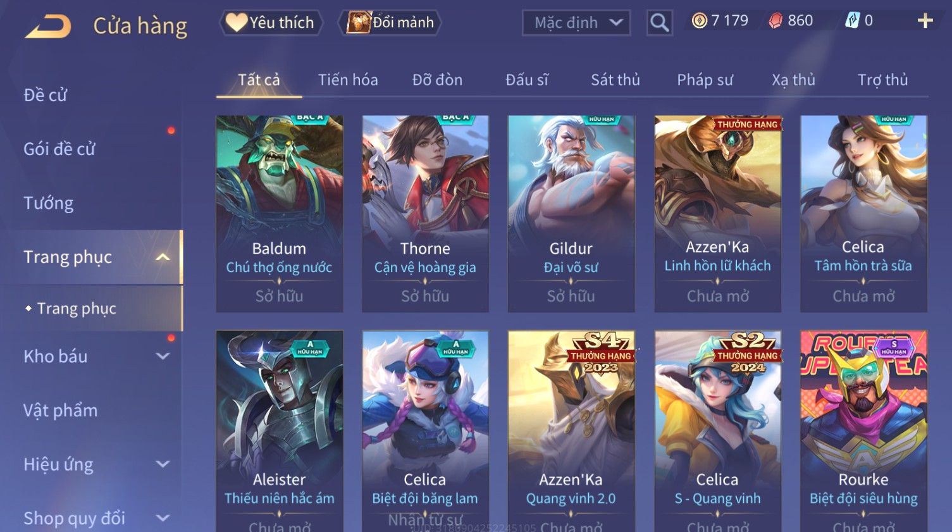This screenshot has width=952, height=532.
Task: Select Gildur Đại võ sư skin card
Action: 571,214
